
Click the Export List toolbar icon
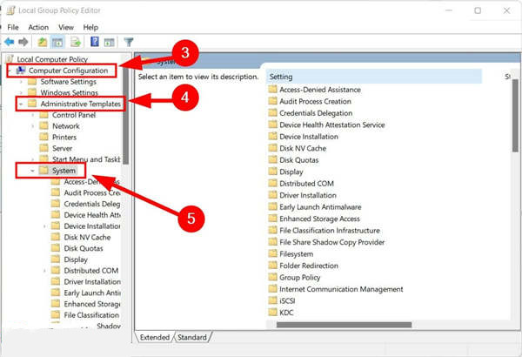[x=76, y=43]
